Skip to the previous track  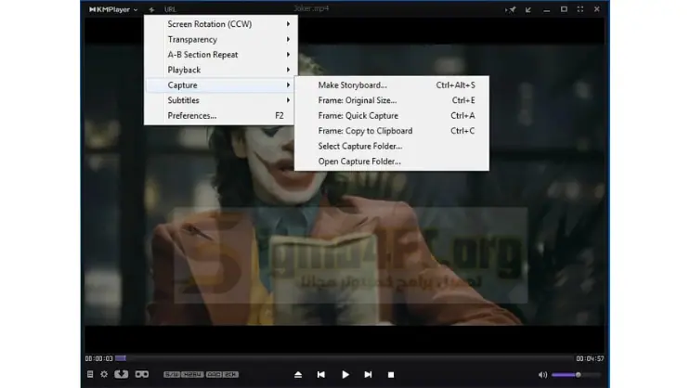tap(321, 374)
